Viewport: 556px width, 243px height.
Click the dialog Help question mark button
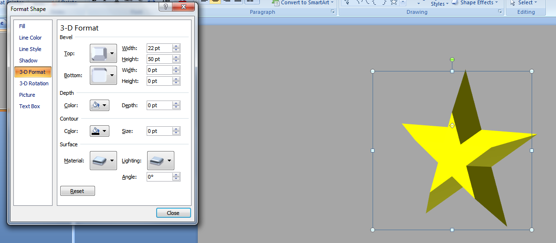click(166, 7)
